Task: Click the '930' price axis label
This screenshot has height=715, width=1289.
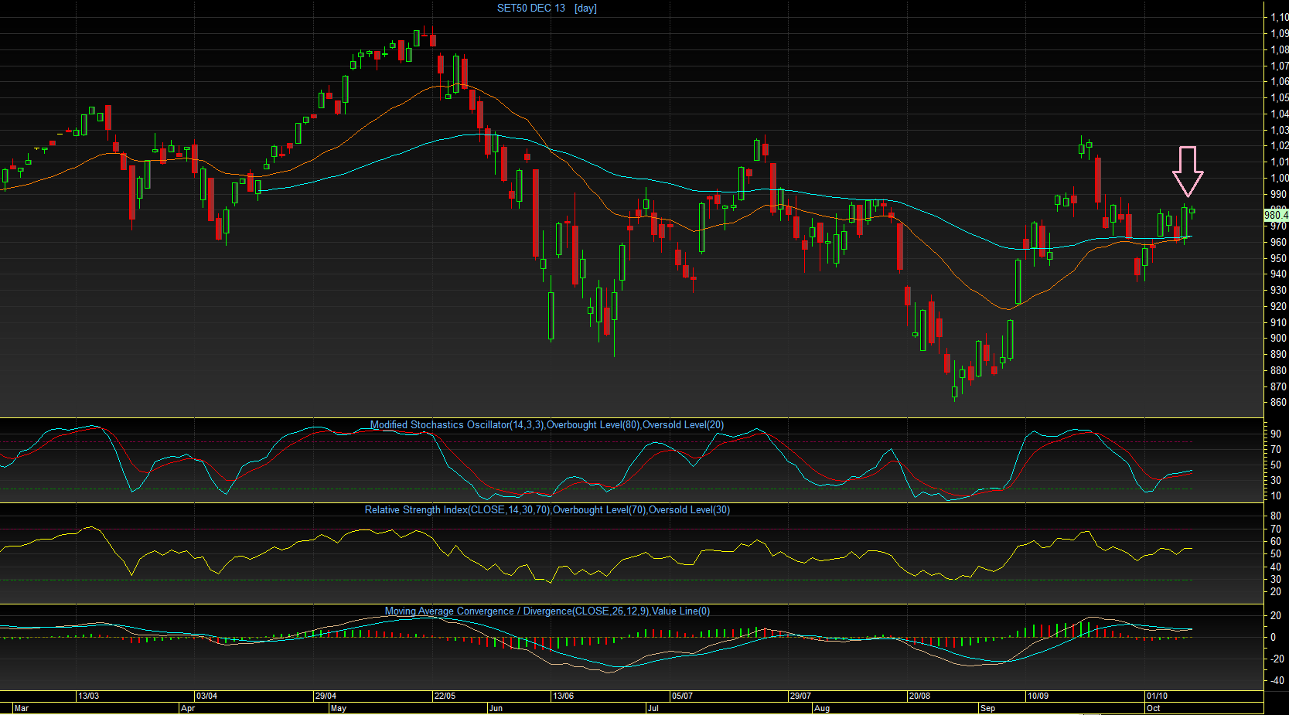Action: 1279,290
